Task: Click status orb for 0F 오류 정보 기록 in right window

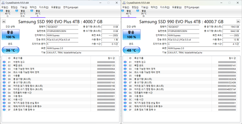Action: pos(125,110)
